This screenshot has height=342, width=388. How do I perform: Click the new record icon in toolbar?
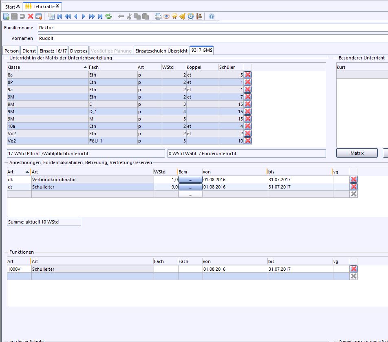(x=7, y=17)
